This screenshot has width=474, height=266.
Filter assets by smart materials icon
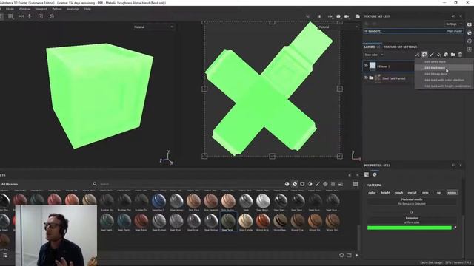295,184
